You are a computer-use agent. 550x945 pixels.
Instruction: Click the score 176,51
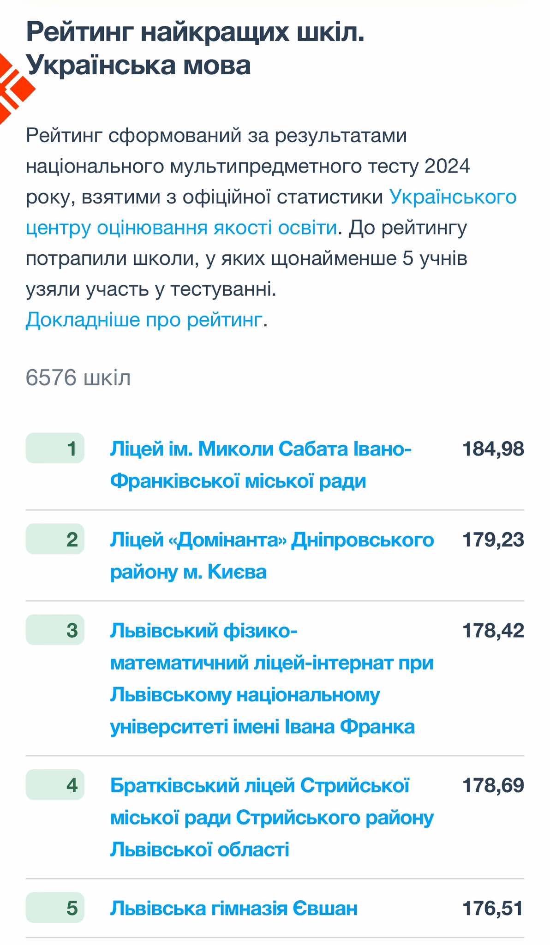tap(493, 908)
